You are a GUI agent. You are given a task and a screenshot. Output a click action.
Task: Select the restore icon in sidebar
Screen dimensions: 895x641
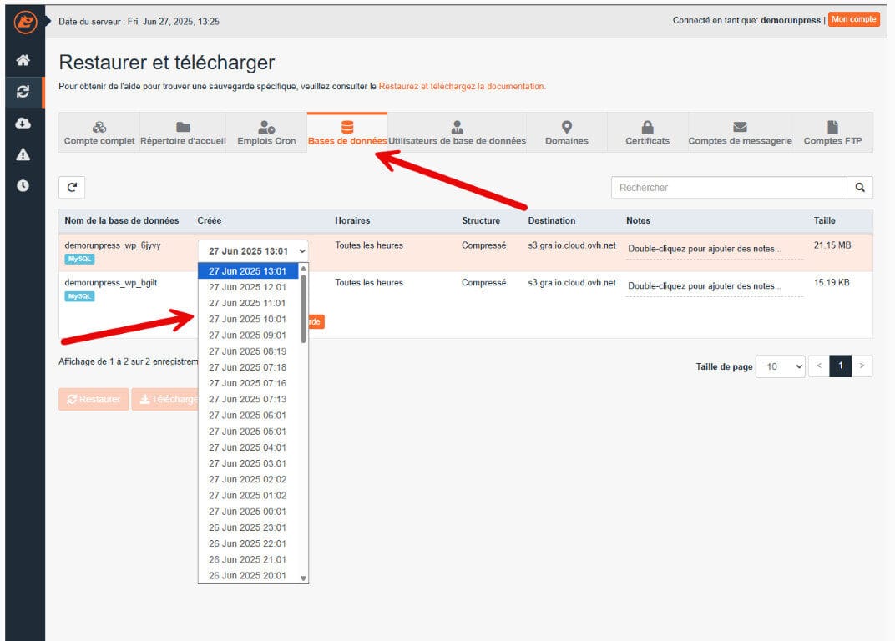(23, 92)
